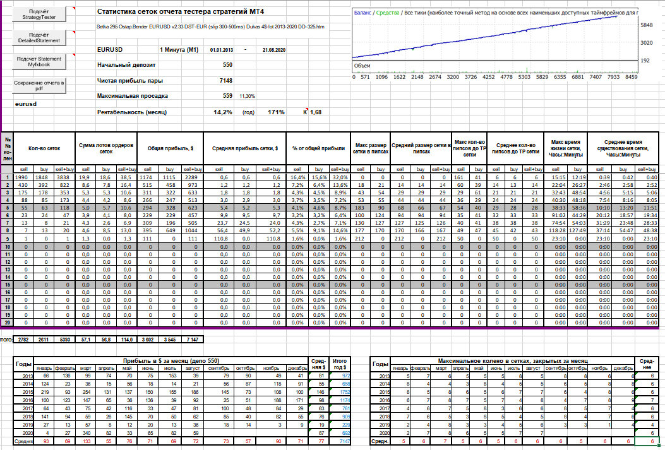Click the net profit value 7148

pyautogui.click(x=226, y=81)
